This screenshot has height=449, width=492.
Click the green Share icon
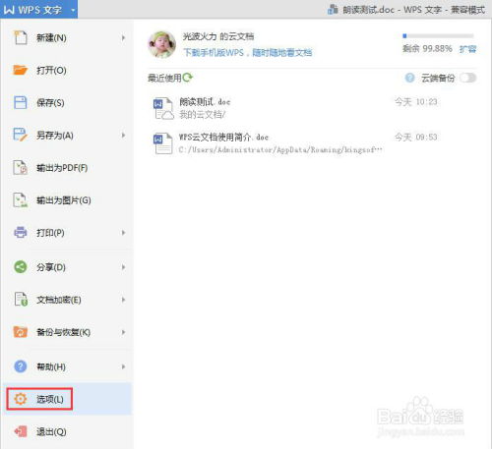pos(21,267)
